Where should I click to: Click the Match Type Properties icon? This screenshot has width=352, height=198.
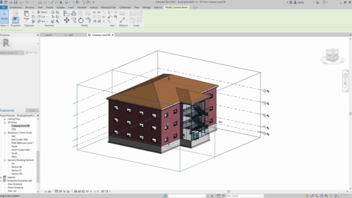coord(33,21)
